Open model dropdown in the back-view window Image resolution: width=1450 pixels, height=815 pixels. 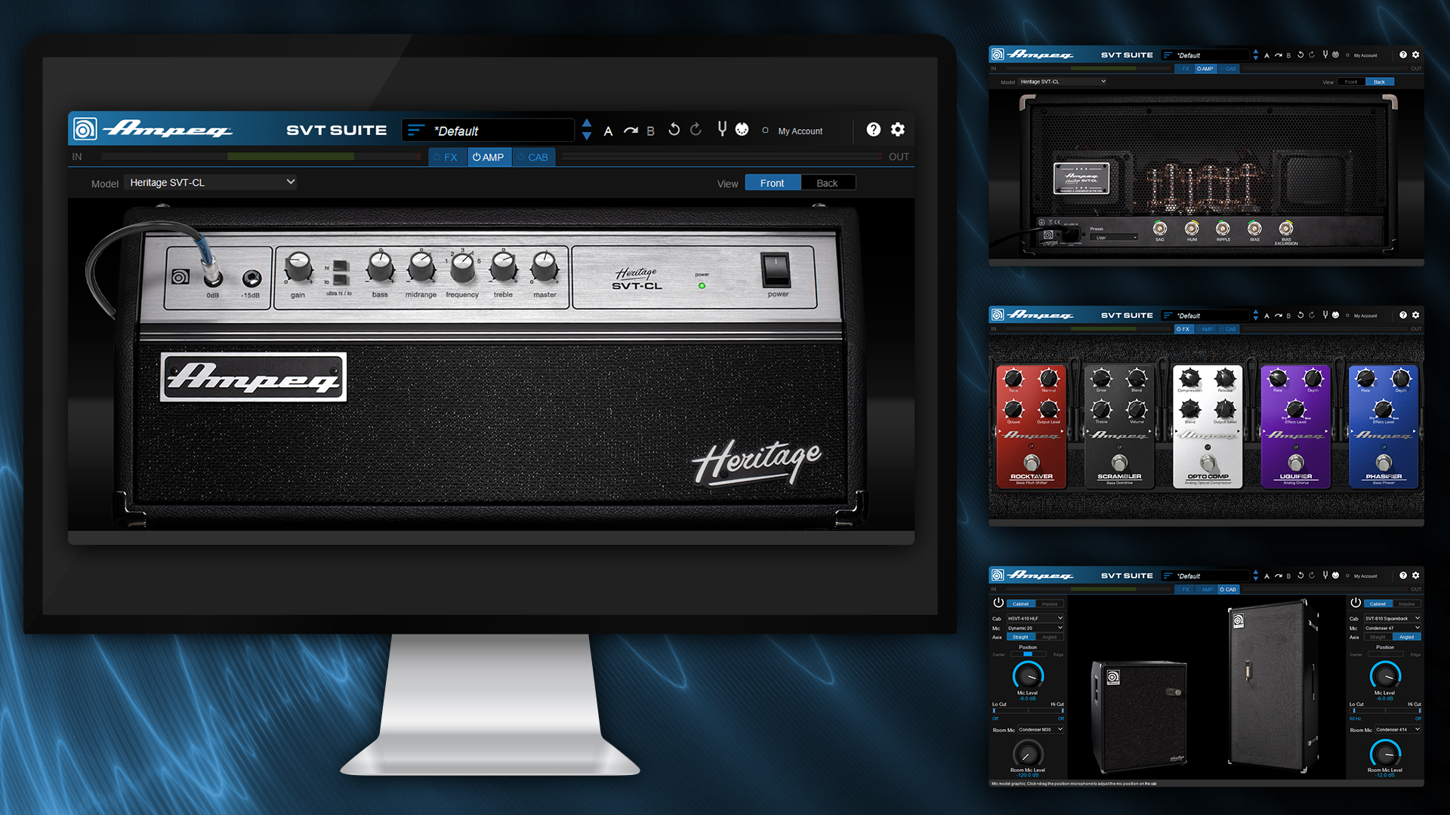pyautogui.click(x=1063, y=81)
